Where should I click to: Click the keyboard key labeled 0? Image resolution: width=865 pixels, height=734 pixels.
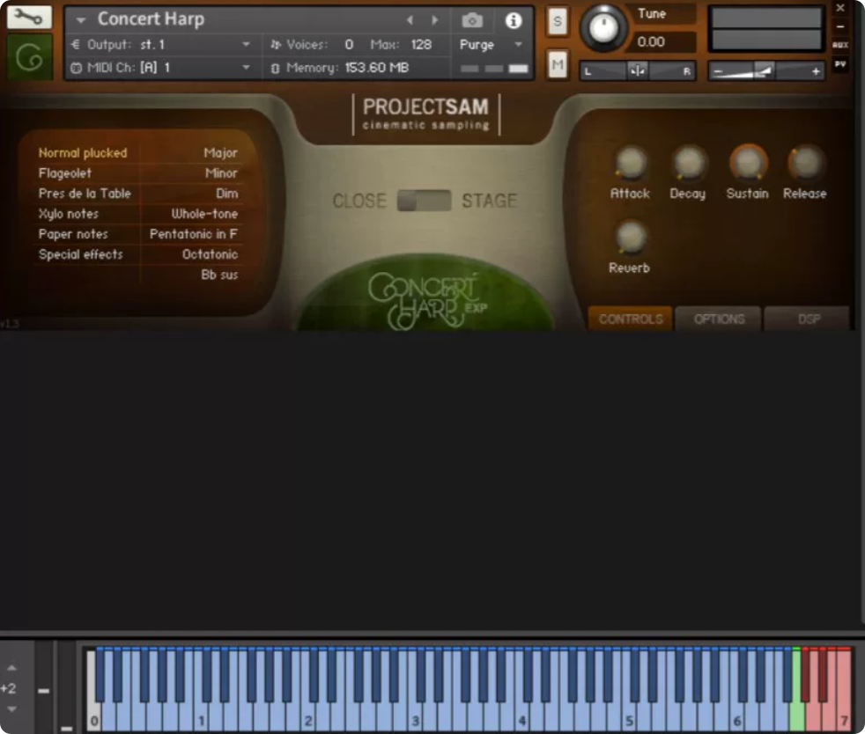click(x=93, y=718)
